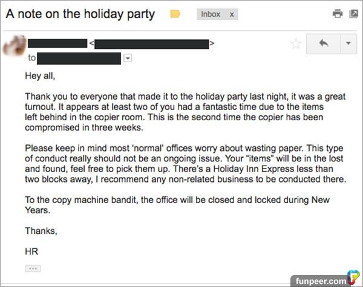Click the yellow importance marker icon

point(176,14)
